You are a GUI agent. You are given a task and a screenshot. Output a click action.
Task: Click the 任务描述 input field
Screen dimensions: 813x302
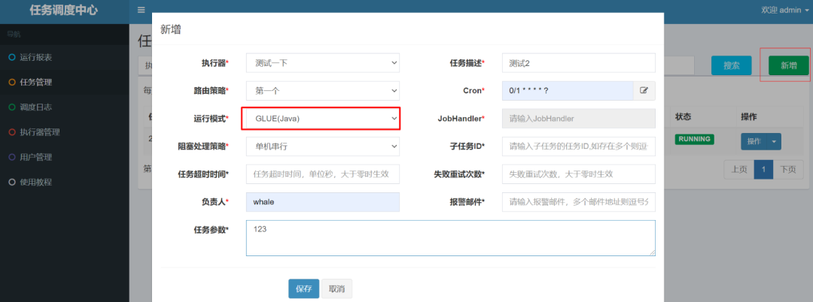[578, 63]
